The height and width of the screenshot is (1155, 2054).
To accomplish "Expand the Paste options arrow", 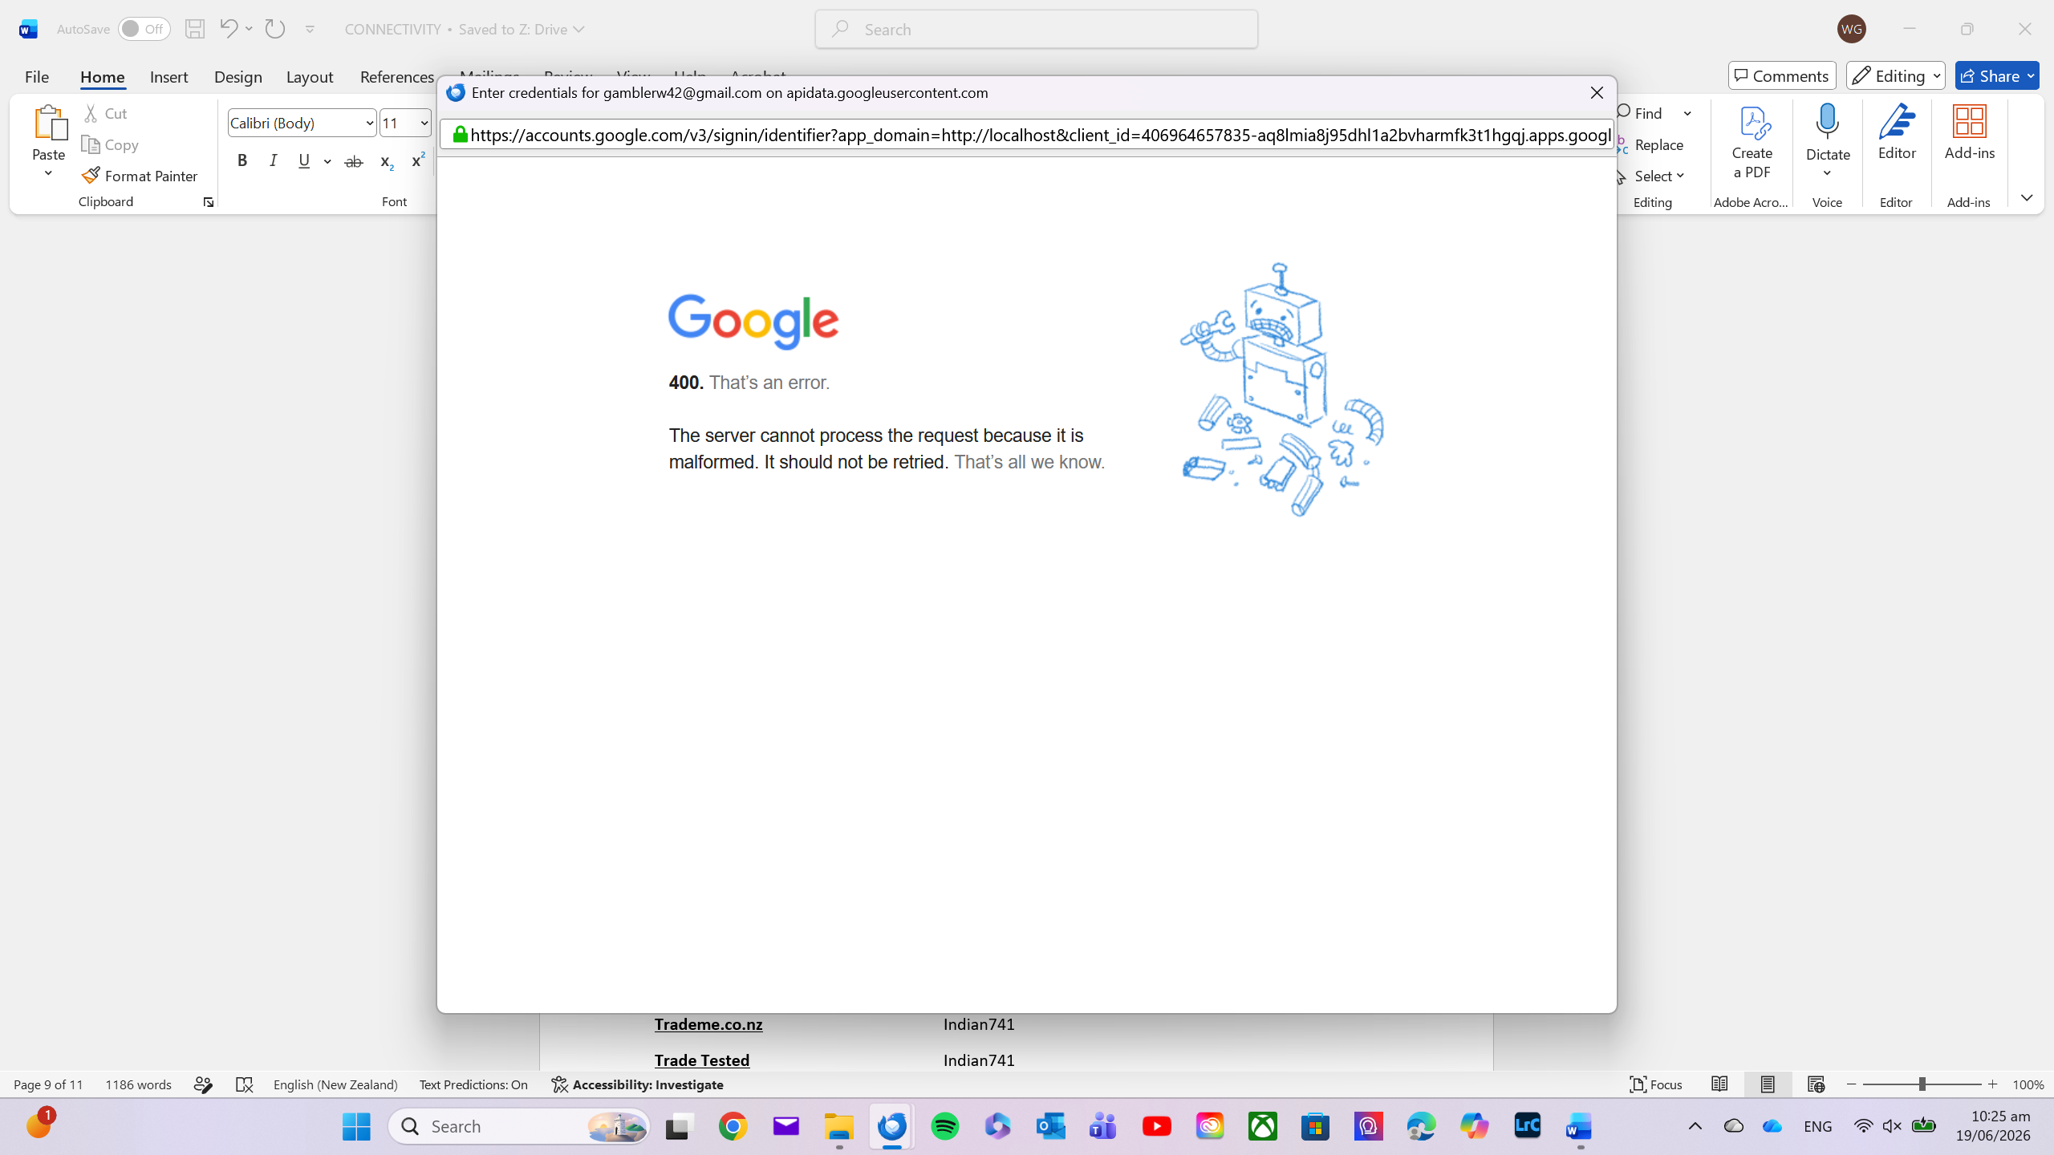I will pos(49,173).
